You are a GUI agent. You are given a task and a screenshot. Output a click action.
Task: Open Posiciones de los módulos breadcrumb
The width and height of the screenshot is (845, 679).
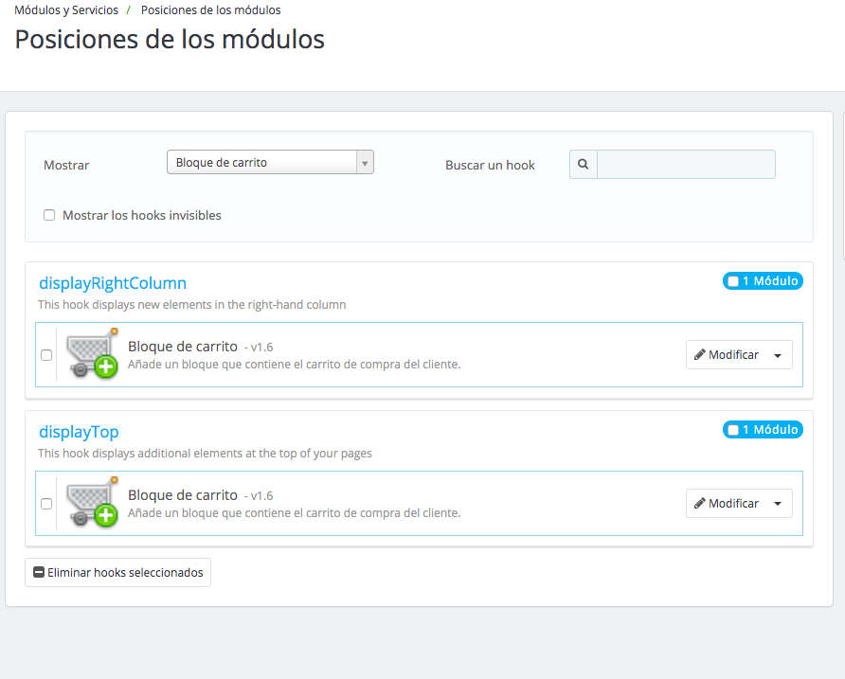(210, 10)
